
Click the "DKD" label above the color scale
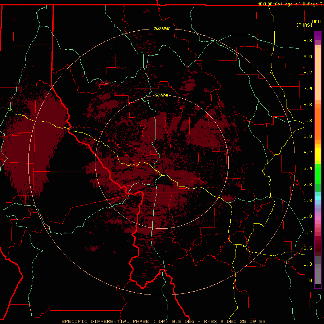[316, 22]
